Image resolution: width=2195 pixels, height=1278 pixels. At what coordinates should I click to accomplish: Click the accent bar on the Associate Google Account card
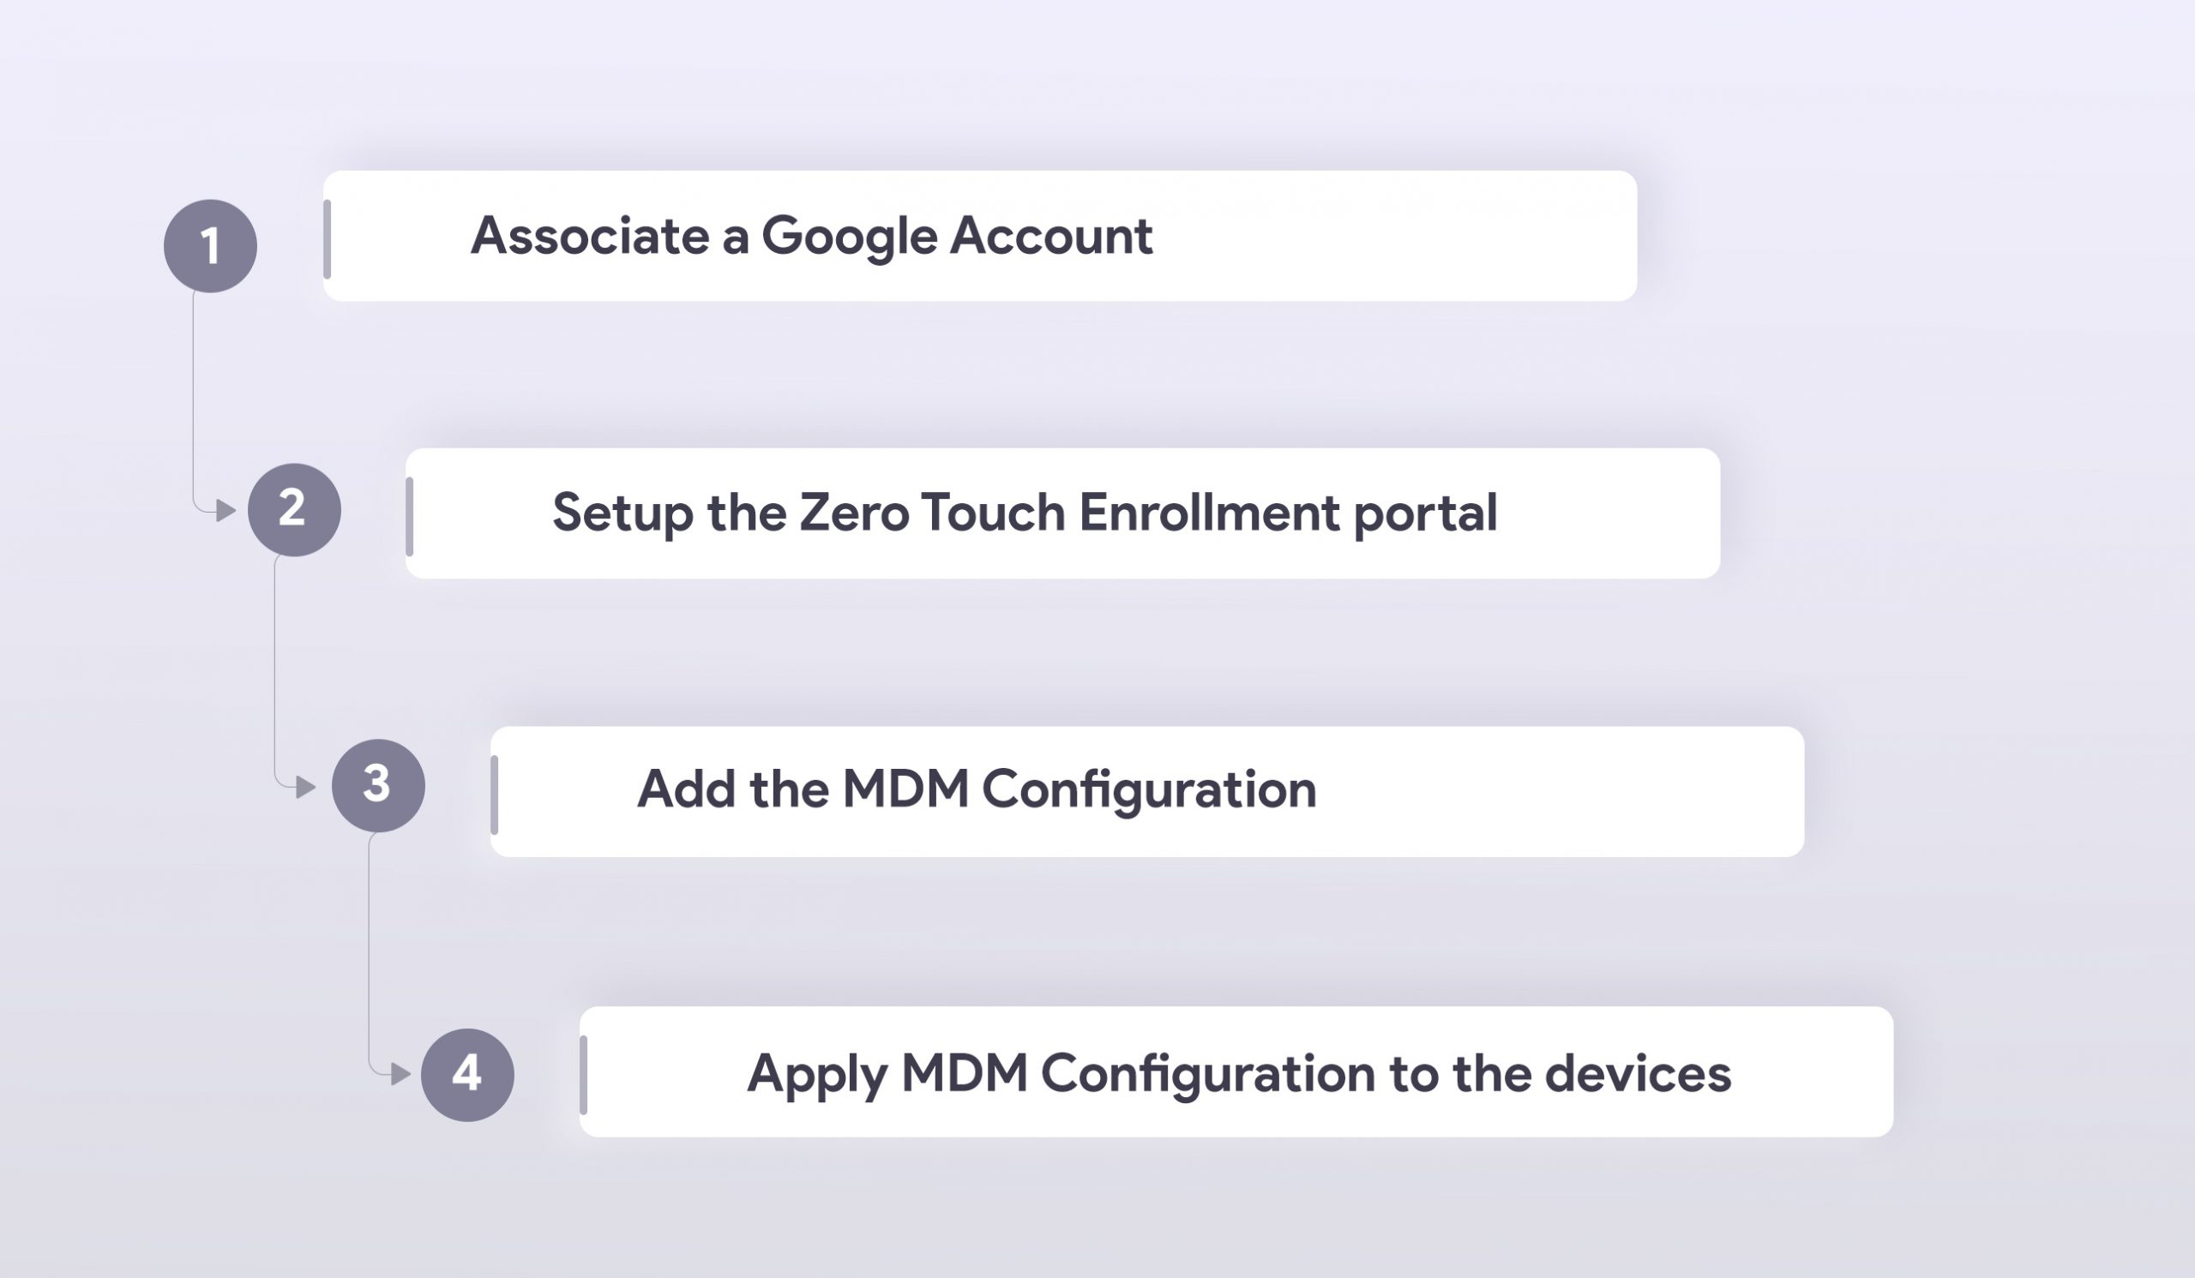[x=327, y=238]
